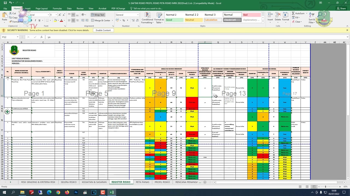Toggle Italic formatting

(x=35, y=20)
